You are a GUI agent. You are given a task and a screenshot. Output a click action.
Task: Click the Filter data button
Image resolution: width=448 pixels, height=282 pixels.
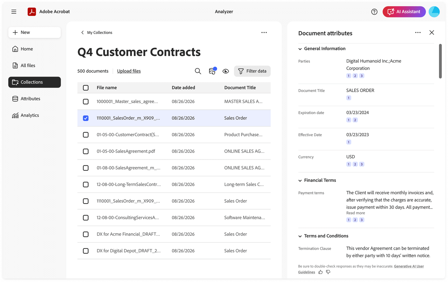pyautogui.click(x=252, y=71)
